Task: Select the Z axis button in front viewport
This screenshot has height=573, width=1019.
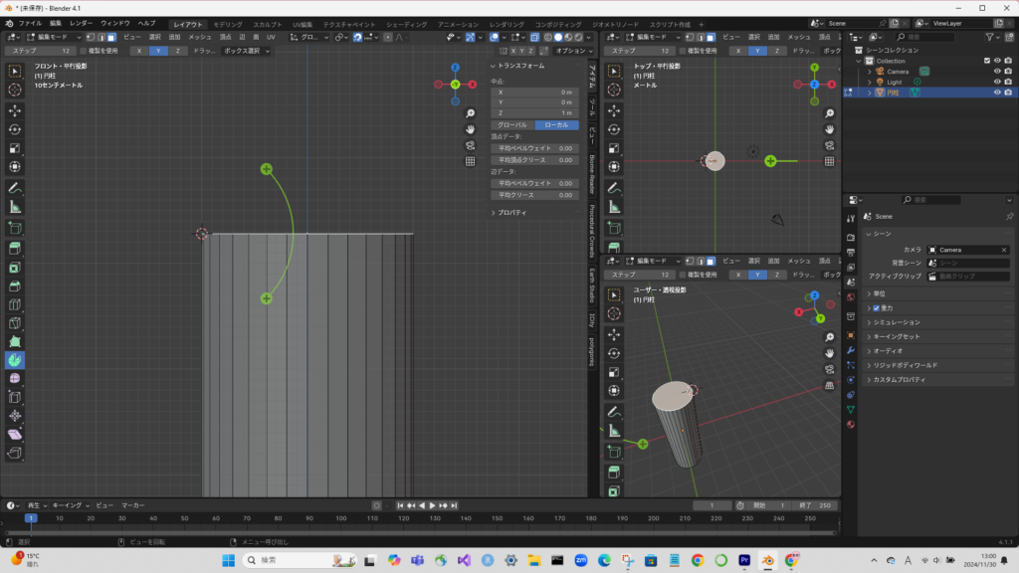Action: [x=177, y=50]
